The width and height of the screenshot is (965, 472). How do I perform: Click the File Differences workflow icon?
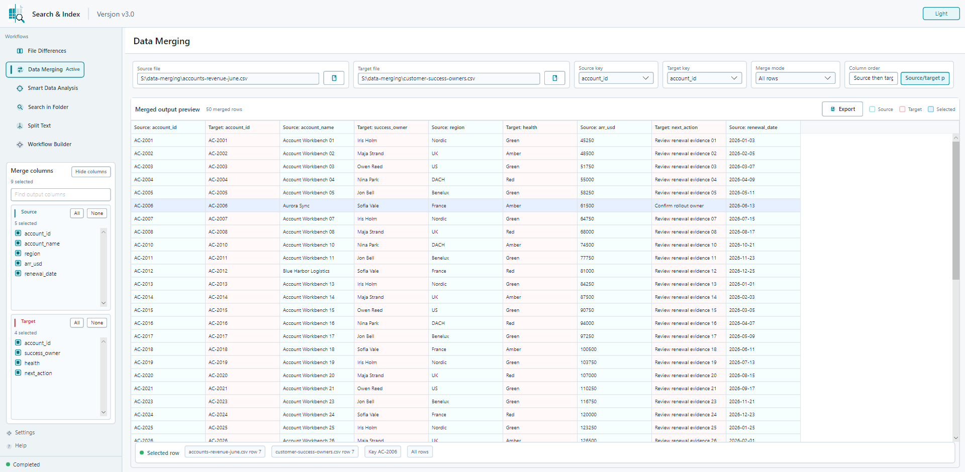tap(20, 51)
